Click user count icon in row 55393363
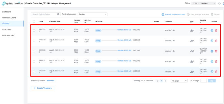Image resolution: width=224 pixels, height=104 pixels. coord(192,51)
